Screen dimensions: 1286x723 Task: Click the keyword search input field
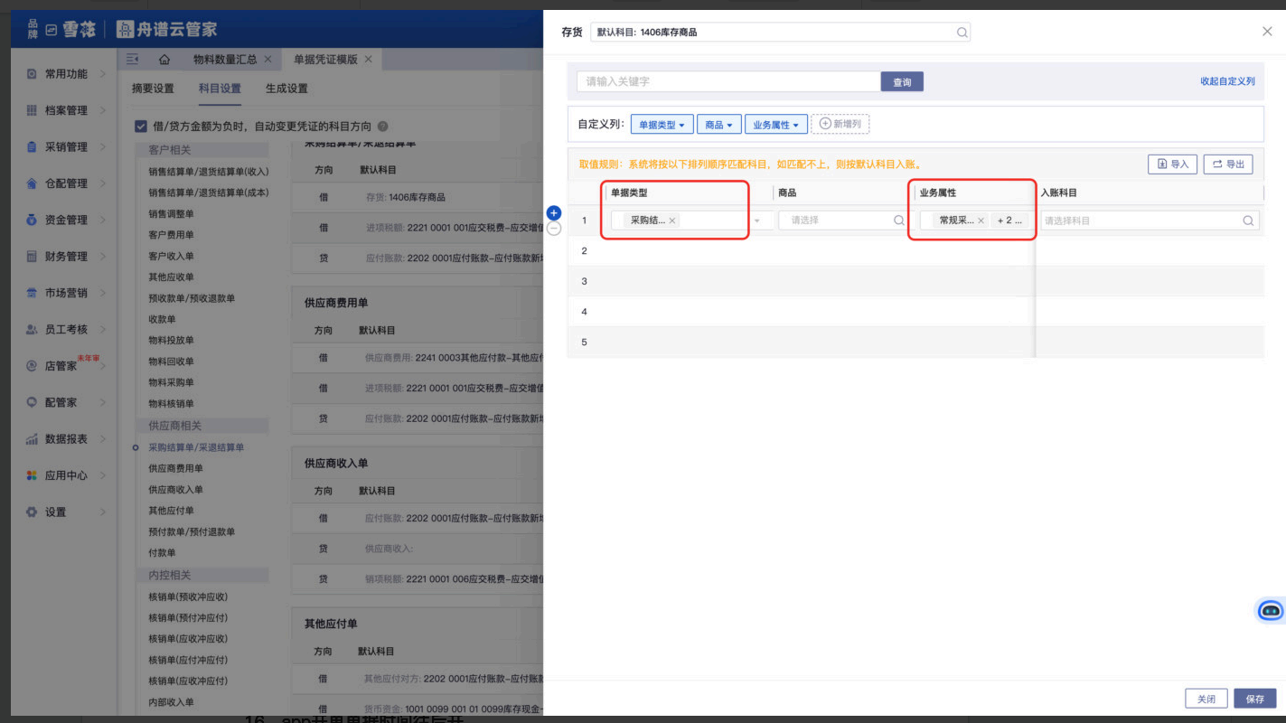pos(728,82)
